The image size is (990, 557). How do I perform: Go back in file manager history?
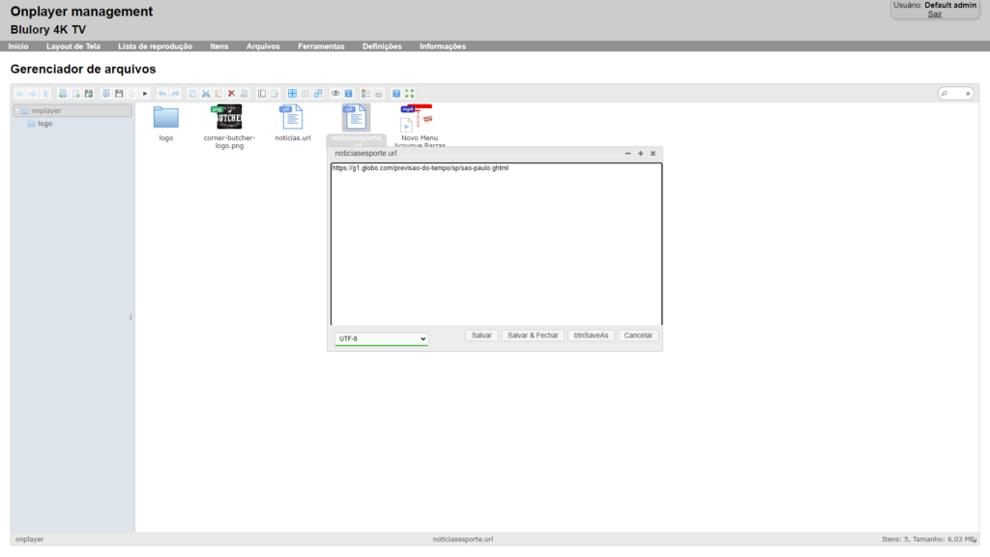(19, 94)
